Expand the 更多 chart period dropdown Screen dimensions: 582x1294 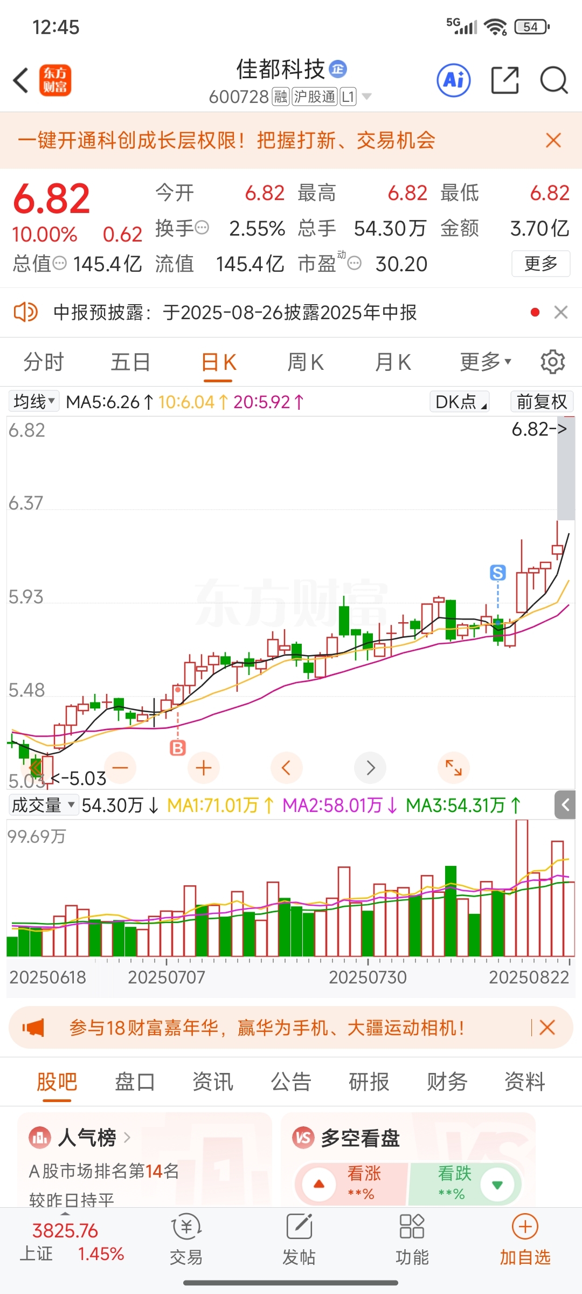click(486, 362)
